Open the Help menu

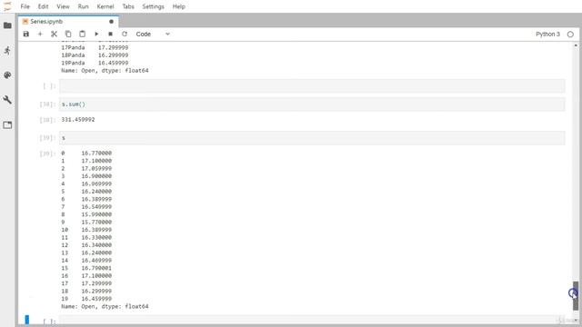click(x=178, y=6)
